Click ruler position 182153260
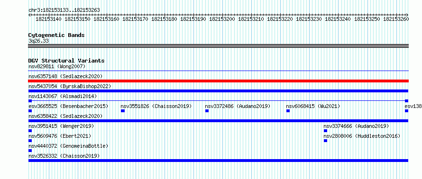This screenshot has width=422, height=179. point(396,19)
